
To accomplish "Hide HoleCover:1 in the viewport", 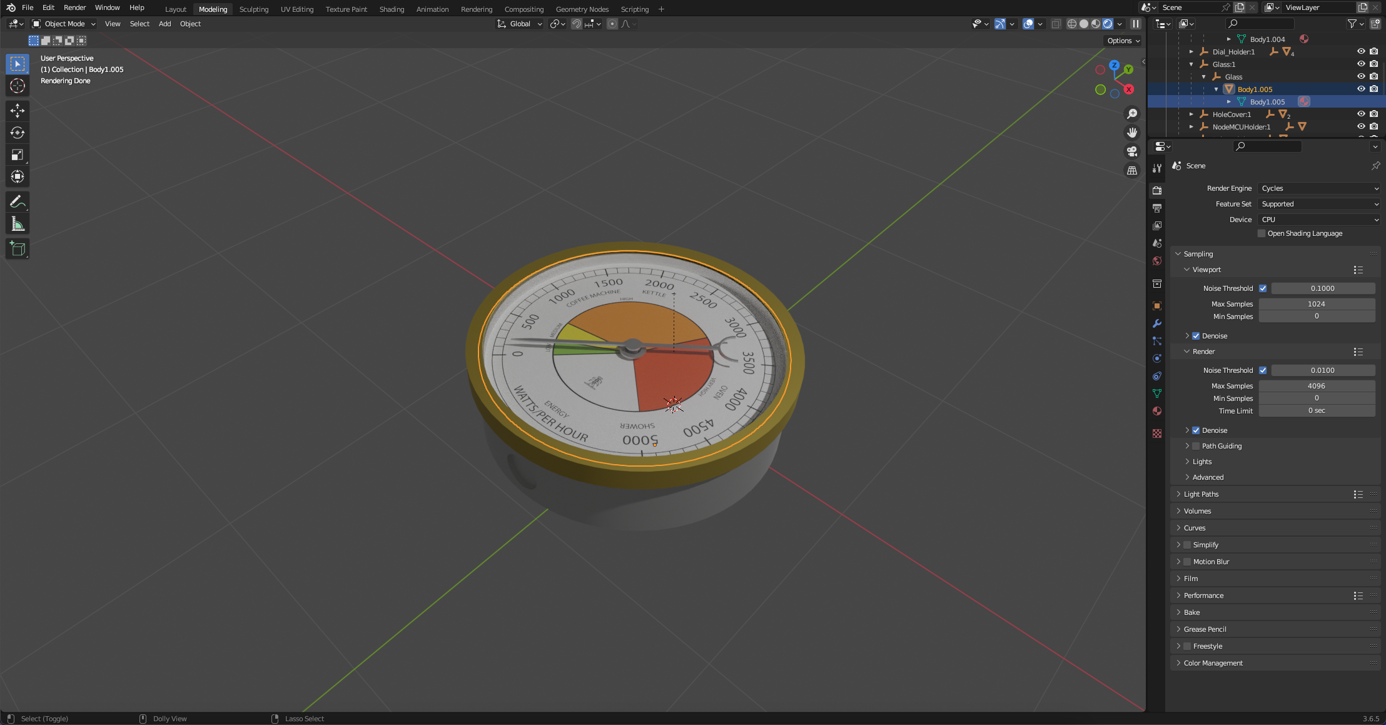I will click(1361, 114).
